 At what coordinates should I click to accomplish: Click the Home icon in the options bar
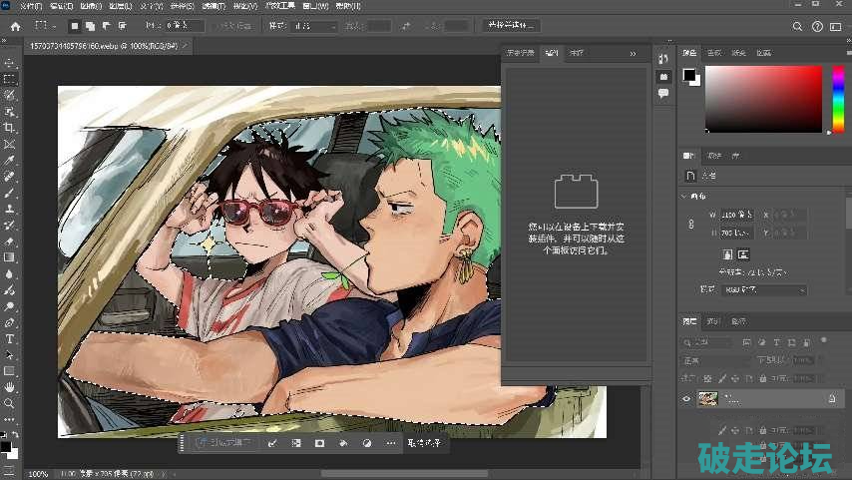pos(14,26)
